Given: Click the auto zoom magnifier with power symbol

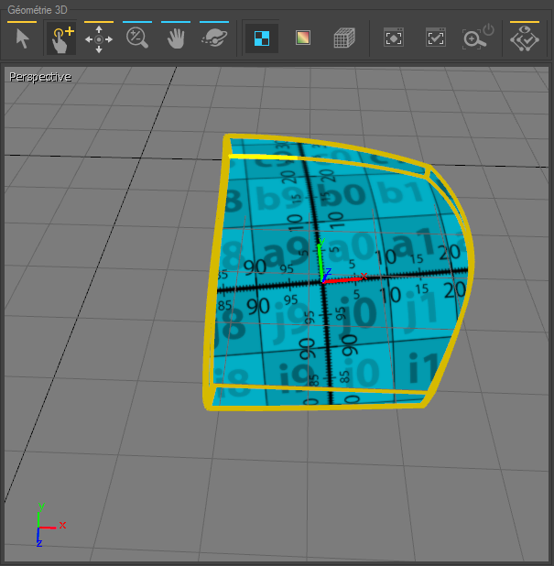Looking at the screenshot, I should pos(477,37).
